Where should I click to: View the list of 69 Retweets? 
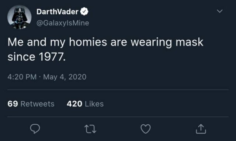coord(31,104)
